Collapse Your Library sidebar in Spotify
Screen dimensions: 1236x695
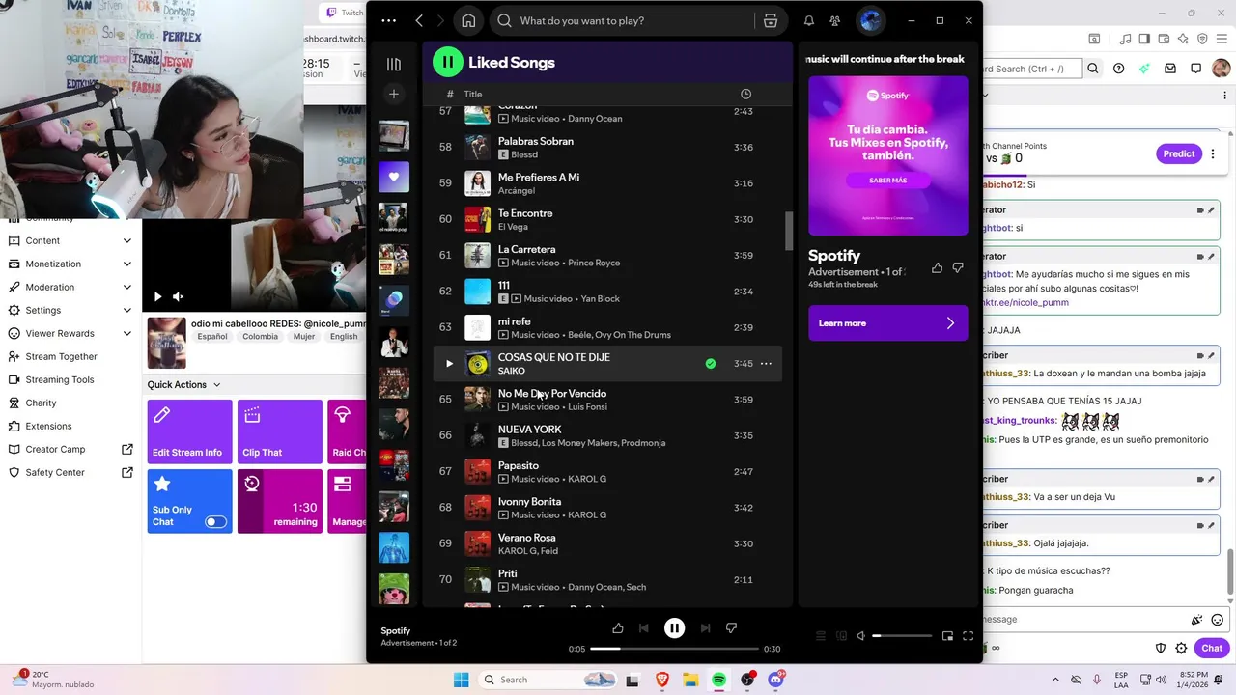click(x=394, y=64)
